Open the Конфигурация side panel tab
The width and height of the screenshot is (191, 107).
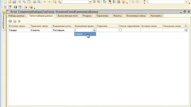[x=4, y=21]
